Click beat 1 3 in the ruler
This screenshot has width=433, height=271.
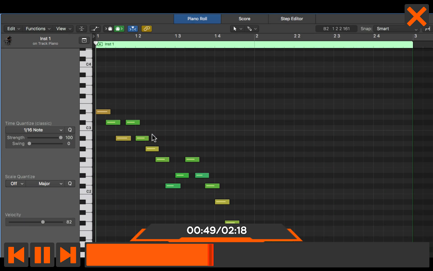click(x=178, y=36)
